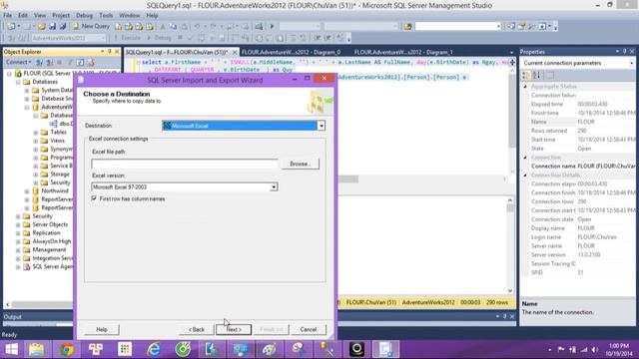Open the File menu
Image resolution: width=639 pixels, height=359 pixels.
click(x=7, y=16)
